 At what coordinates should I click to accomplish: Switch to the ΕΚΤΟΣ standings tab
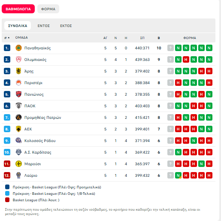(x=66, y=26)
